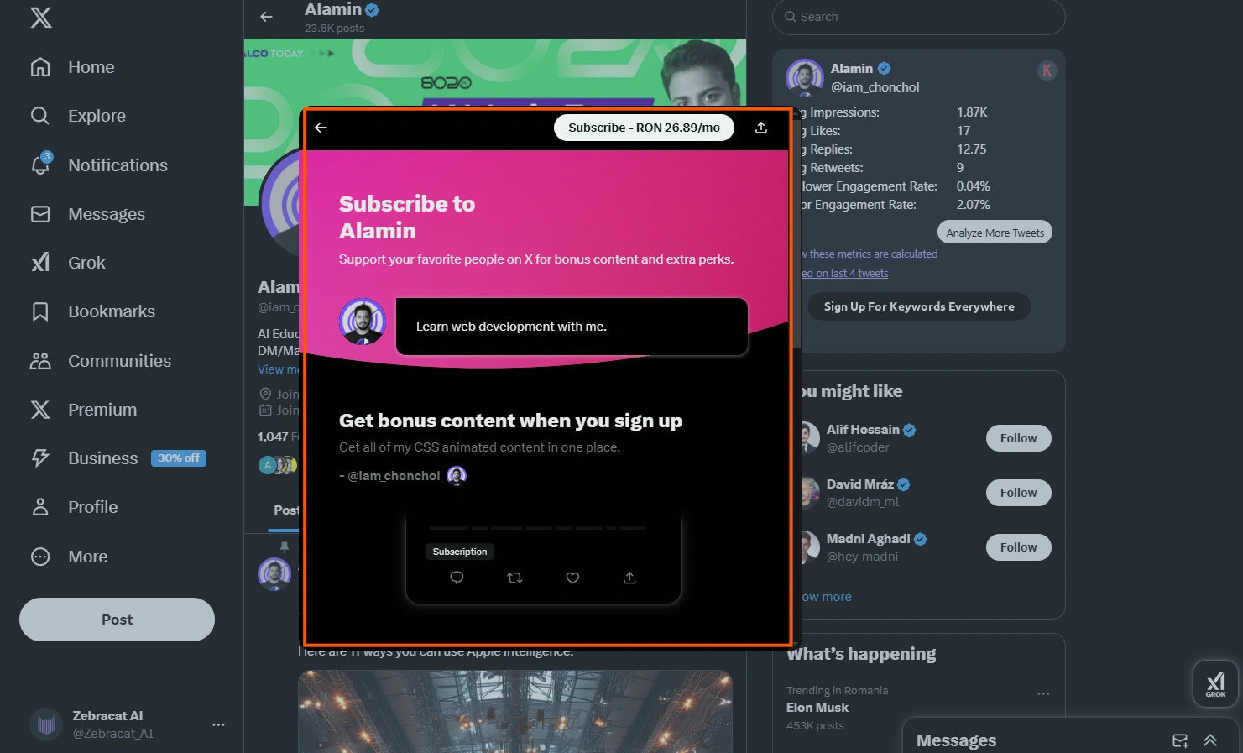Click the @iam_chonchol mention in the dialog
1243x753 pixels.
[394, 476]
